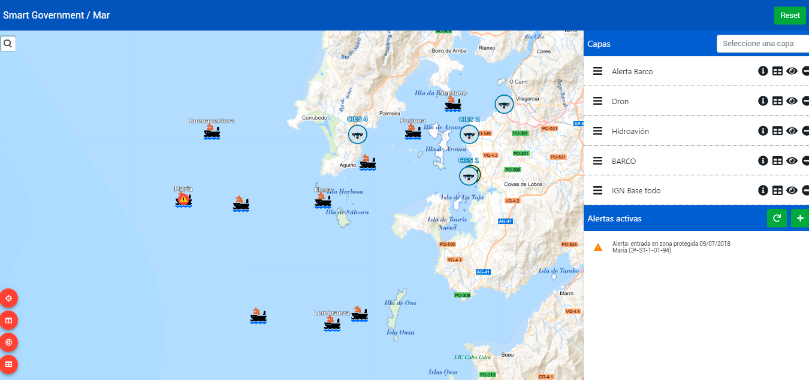Image resolution: width=809 pixels, height=380 pixels.
Task: Open info for Alerta Barco layer
Action: pos(763,71)
